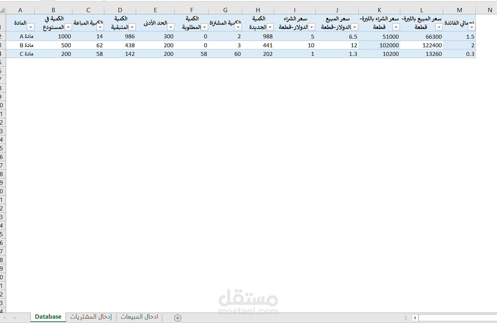
Task: Add a new sheet with the plus icon
Action: [x=178, y=318]
